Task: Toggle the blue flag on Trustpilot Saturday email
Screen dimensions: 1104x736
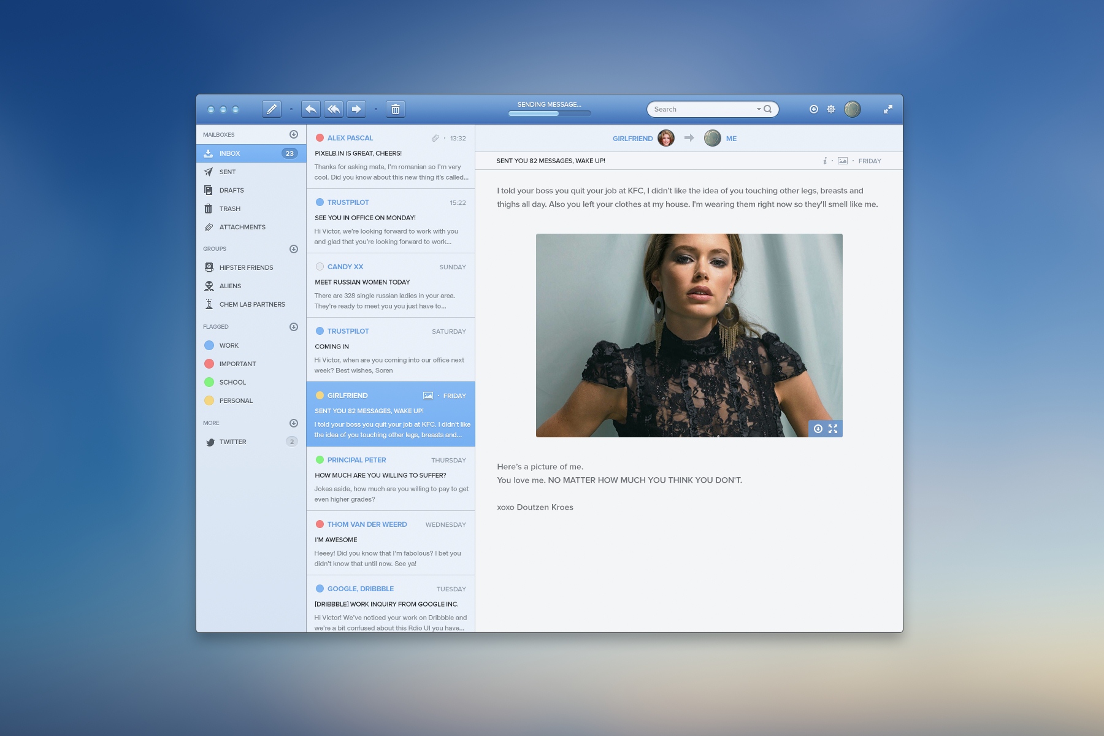Action: point(320,331)
